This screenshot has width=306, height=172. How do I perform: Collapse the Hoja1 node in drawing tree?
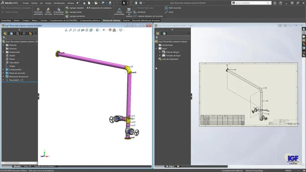156,49
